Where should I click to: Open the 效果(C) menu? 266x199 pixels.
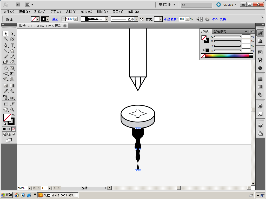(87, 12)
